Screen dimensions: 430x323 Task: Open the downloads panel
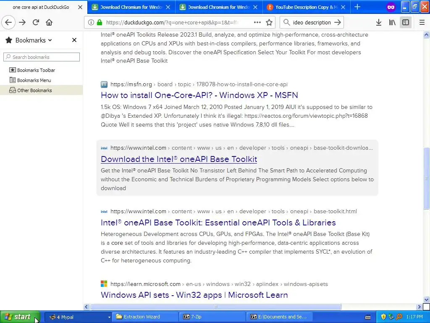point(379,23)
